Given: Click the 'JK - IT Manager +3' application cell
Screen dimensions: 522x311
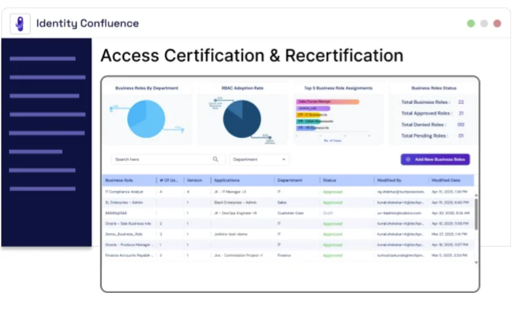Looking at the screenshot, I should (x=230, y=192).
